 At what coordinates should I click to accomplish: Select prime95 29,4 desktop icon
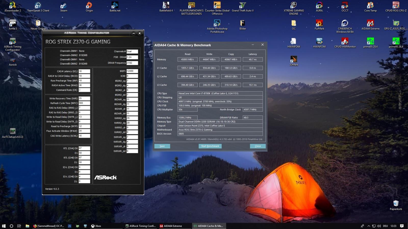(370, 43)
